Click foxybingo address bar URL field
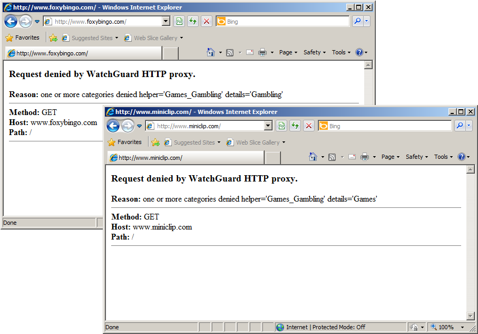Screen dimensions: 478x334 point(103,22)
